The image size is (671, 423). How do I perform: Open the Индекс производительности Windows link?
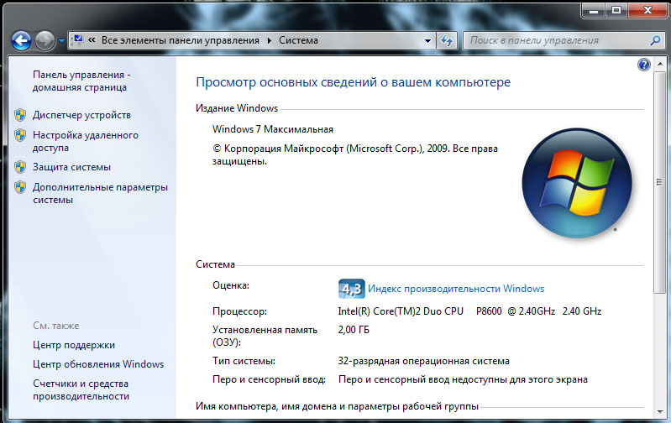(x=456, y=288)
